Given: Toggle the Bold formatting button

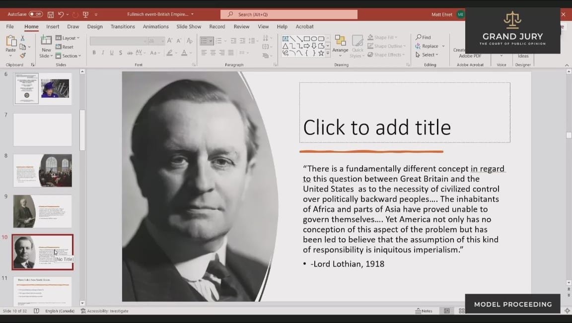Looking at the screenshot, I should [94, 53].
